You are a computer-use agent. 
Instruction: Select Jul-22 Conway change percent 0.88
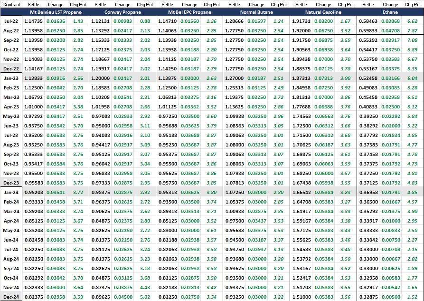tap(145, 21)
